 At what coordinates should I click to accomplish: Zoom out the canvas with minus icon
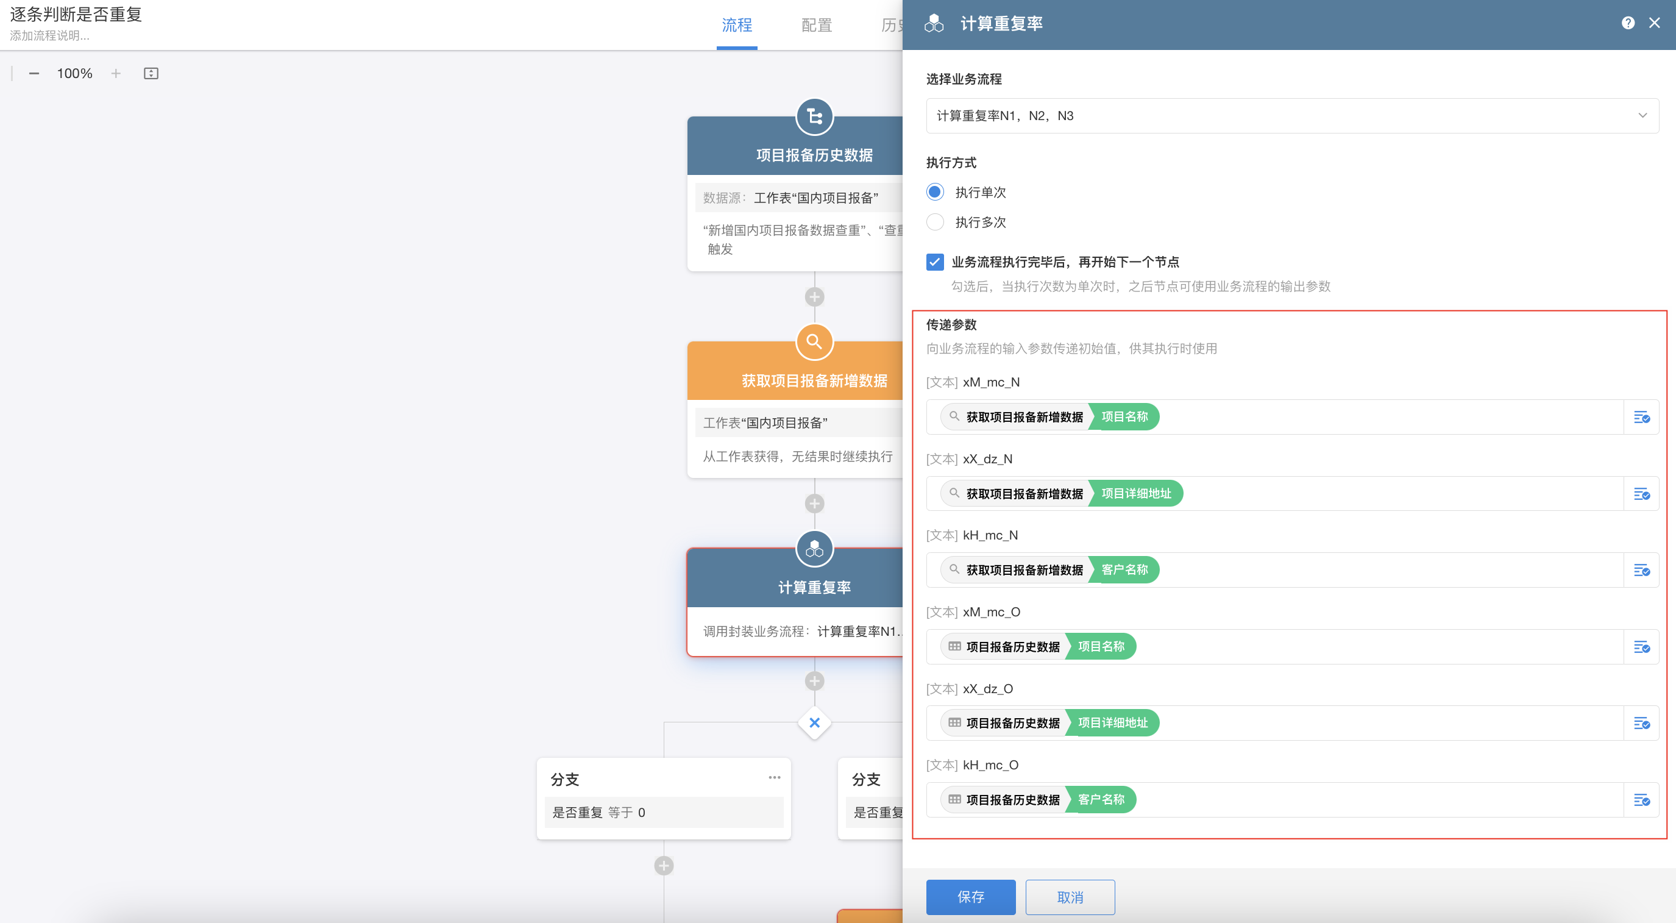[34, 74]
